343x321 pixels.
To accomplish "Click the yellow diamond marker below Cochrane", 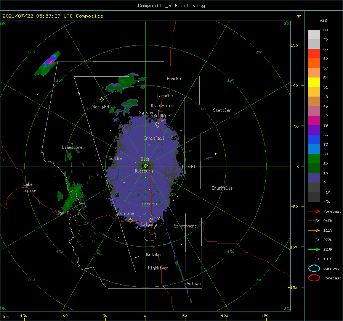I will click(130, 220).
